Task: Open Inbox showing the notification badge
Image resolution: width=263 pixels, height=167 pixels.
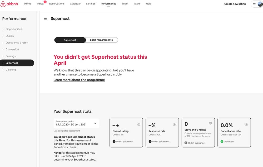Action: 40,3
